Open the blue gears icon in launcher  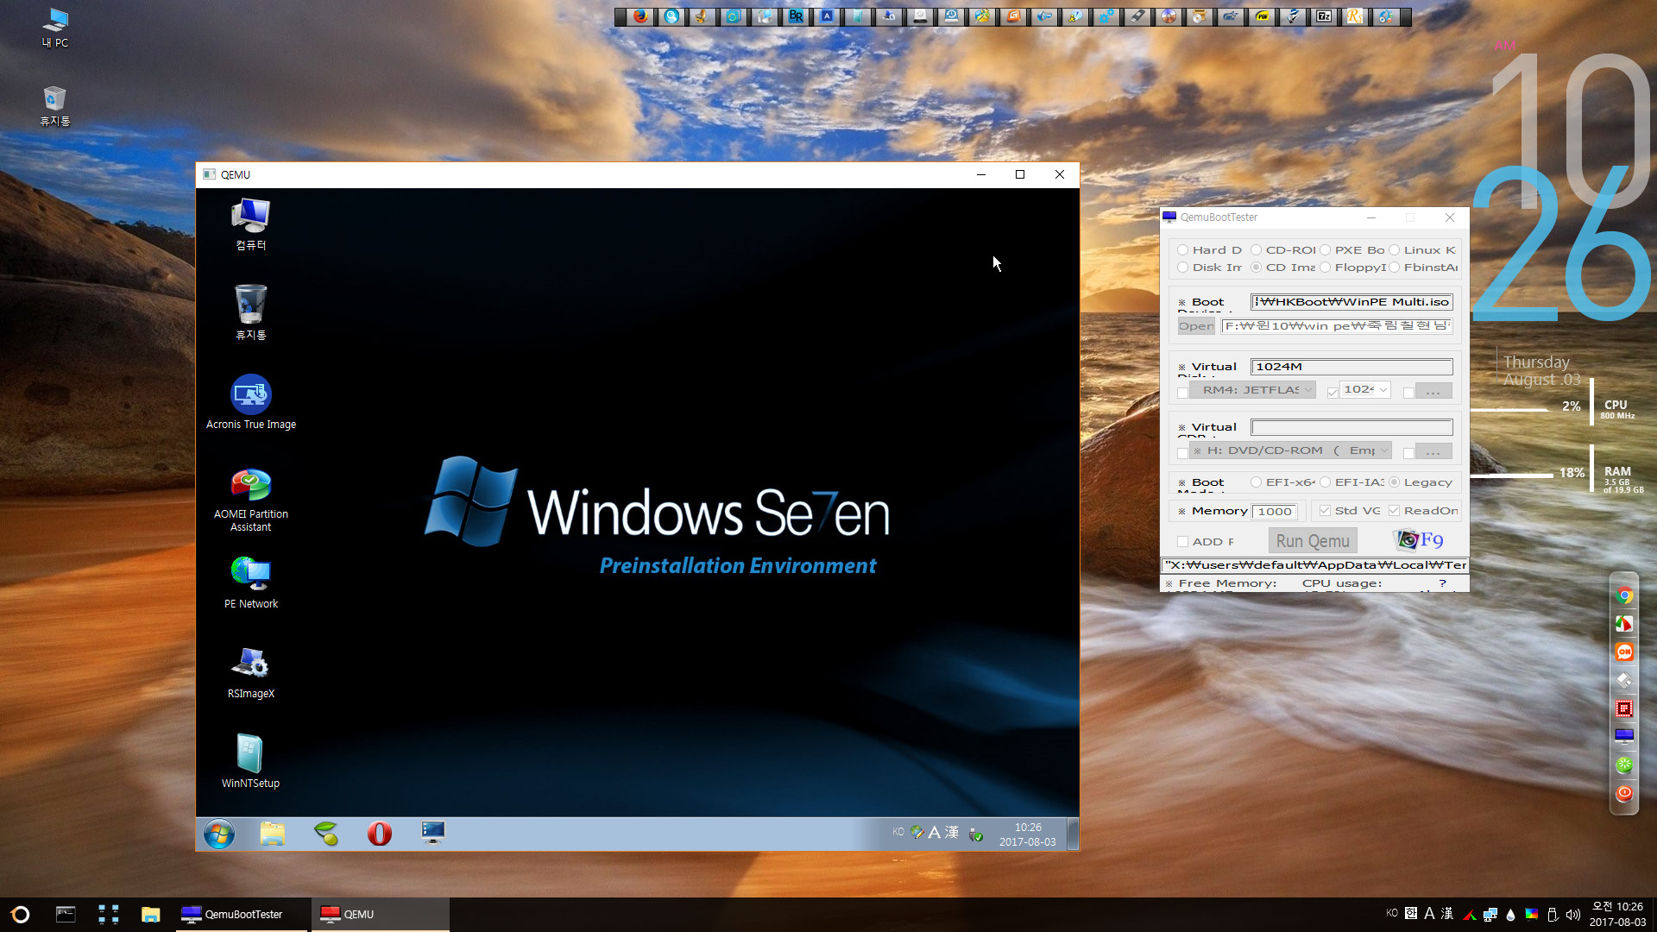pyautogui.click(x=1106, y=16)
